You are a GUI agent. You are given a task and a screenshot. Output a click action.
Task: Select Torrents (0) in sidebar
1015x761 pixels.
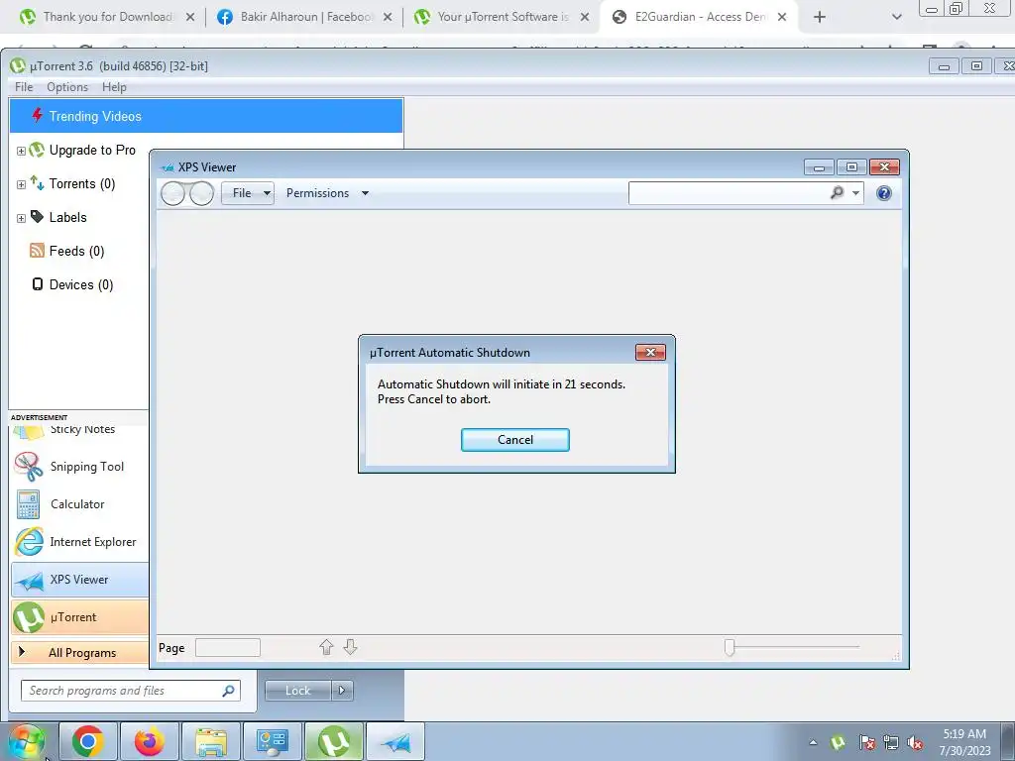[82, 183]
